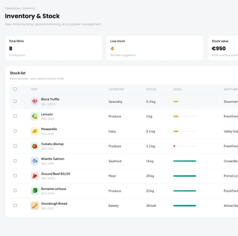
Task: Sort by the STOCK column header
Action: coord(151,89)
